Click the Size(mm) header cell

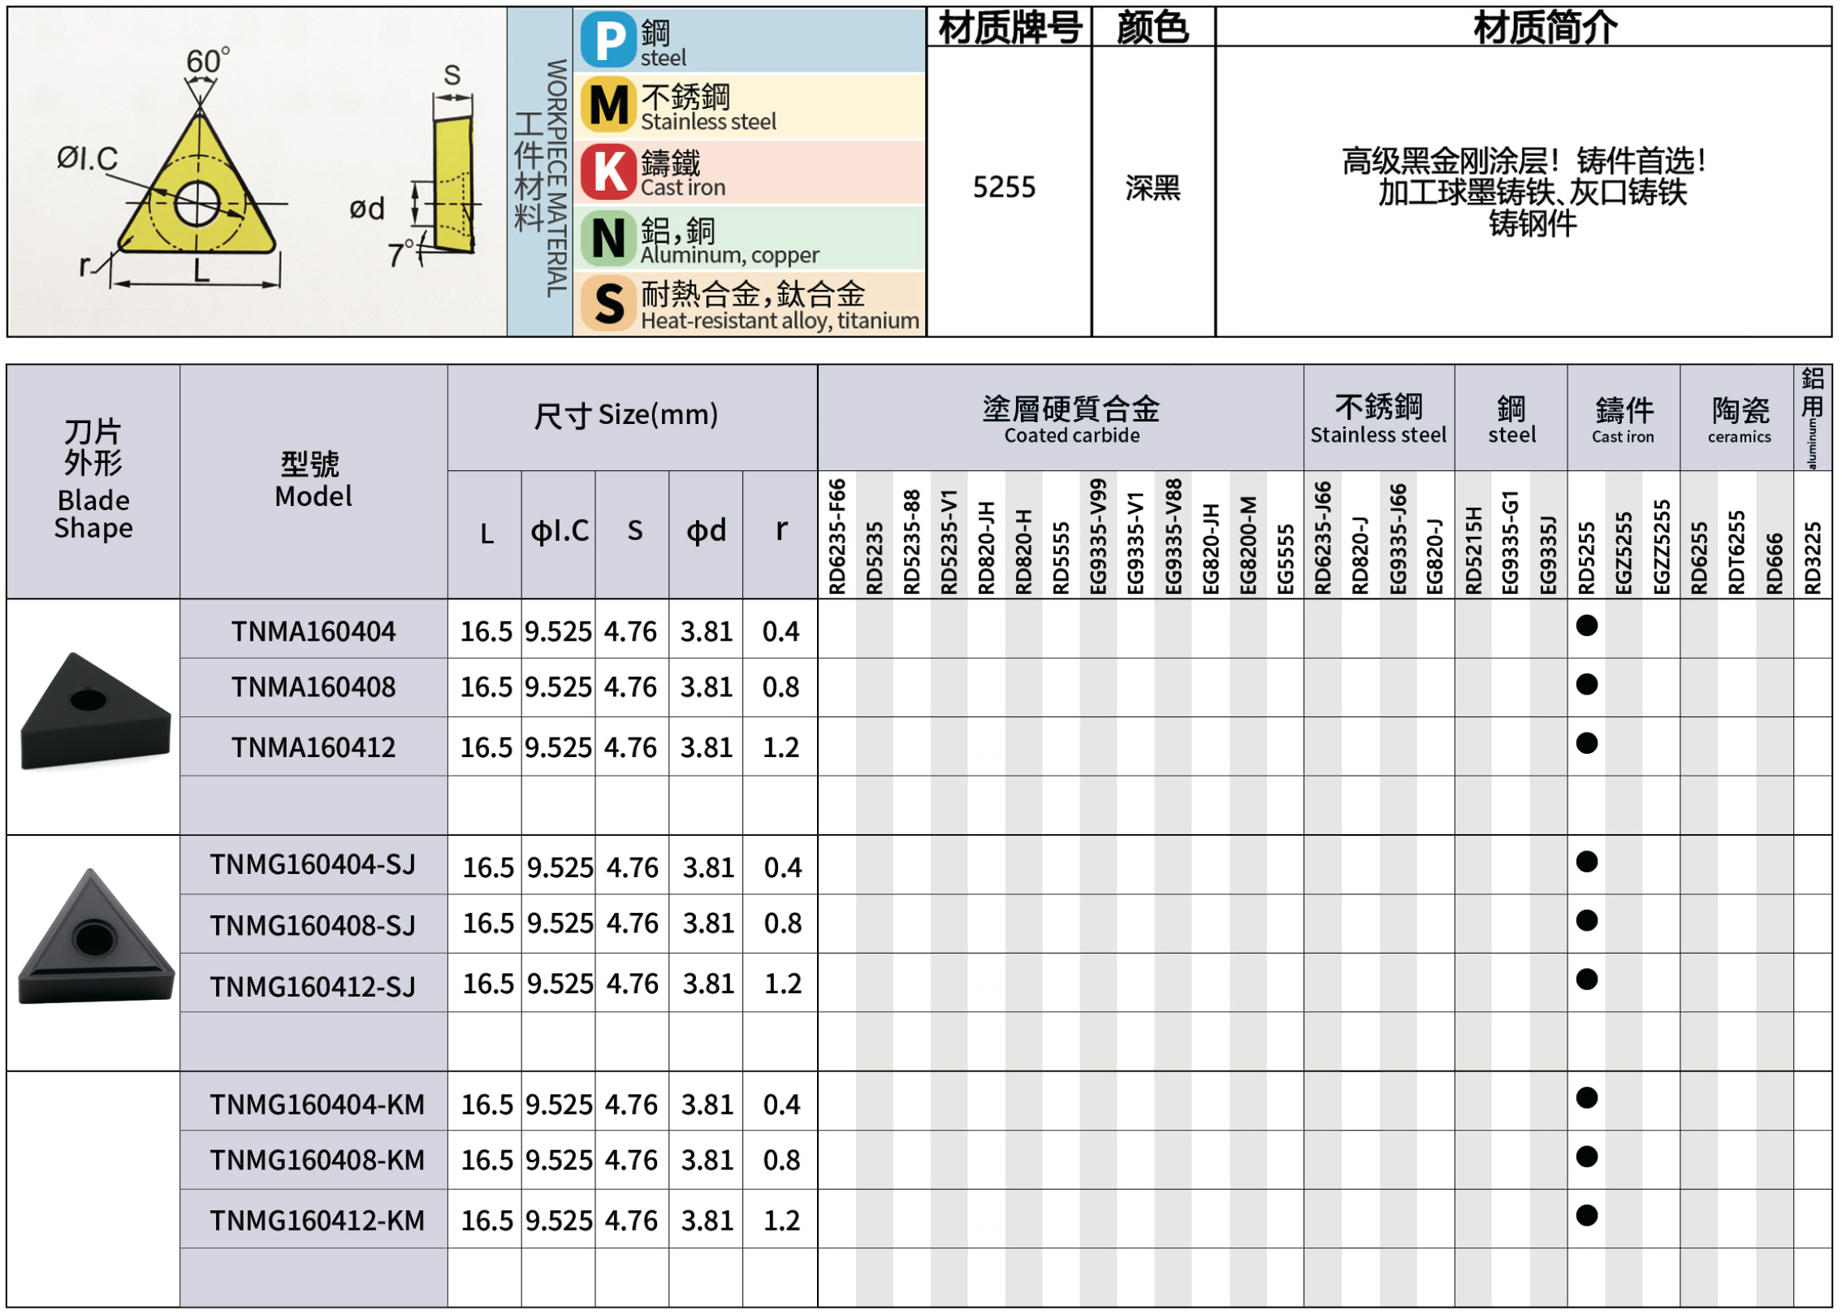pyautogui.click(x=626, y=416)
